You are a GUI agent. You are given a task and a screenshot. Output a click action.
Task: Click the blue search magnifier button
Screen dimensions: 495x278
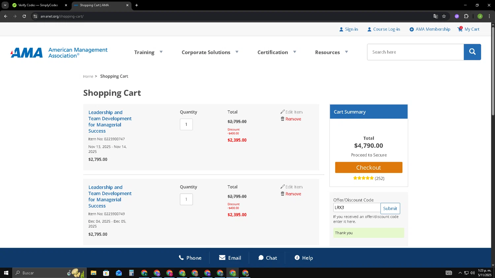tap(472, 52)
